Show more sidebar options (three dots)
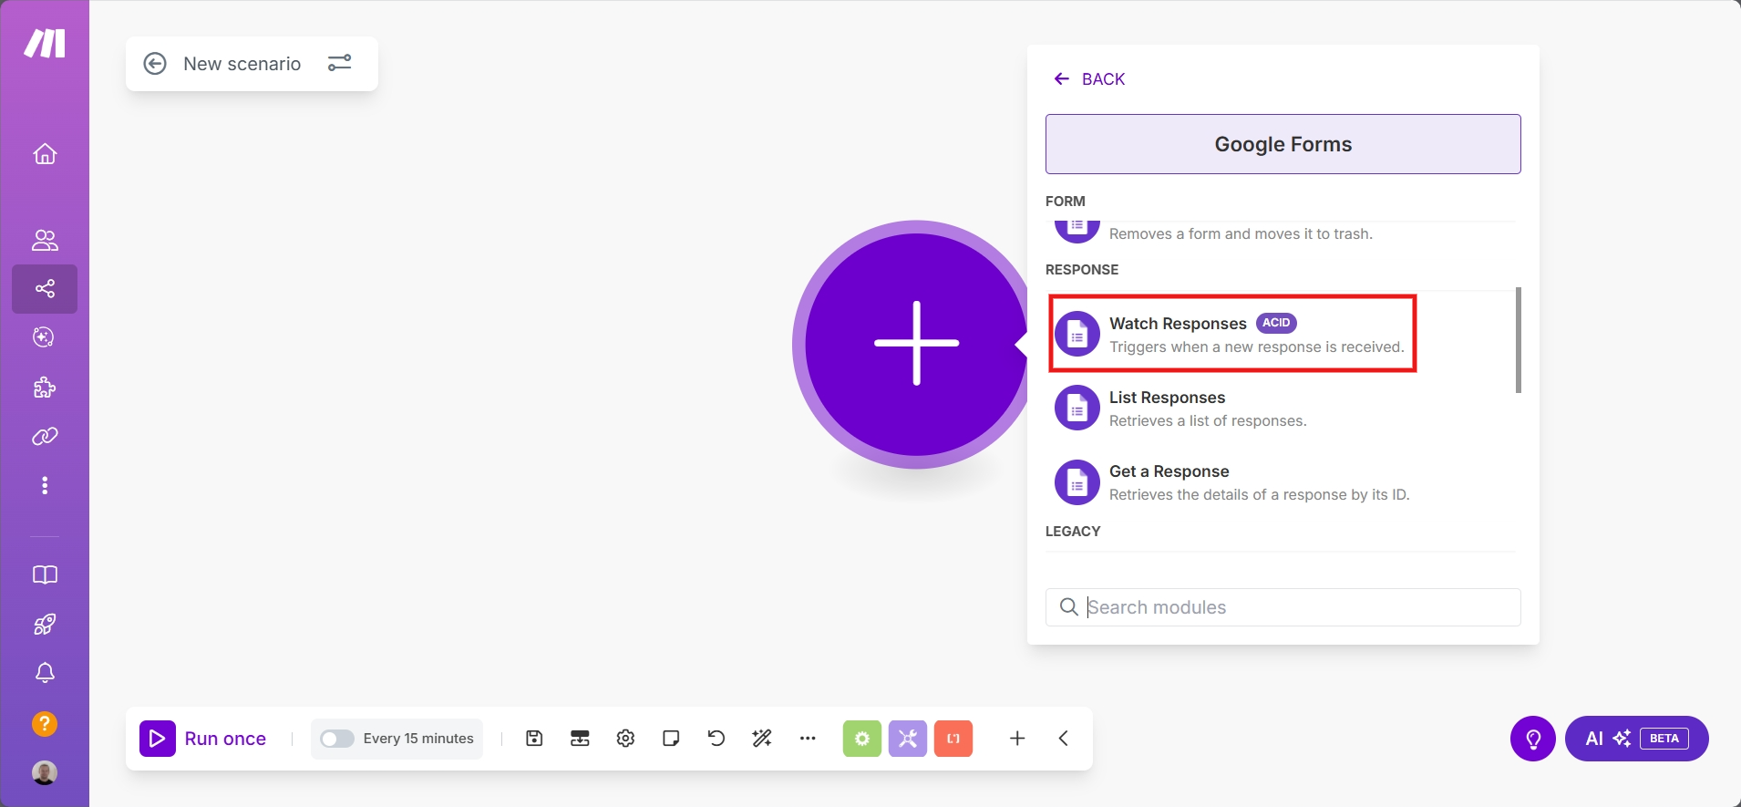This screenshot has height=807, width=1741. click(45, 485)
